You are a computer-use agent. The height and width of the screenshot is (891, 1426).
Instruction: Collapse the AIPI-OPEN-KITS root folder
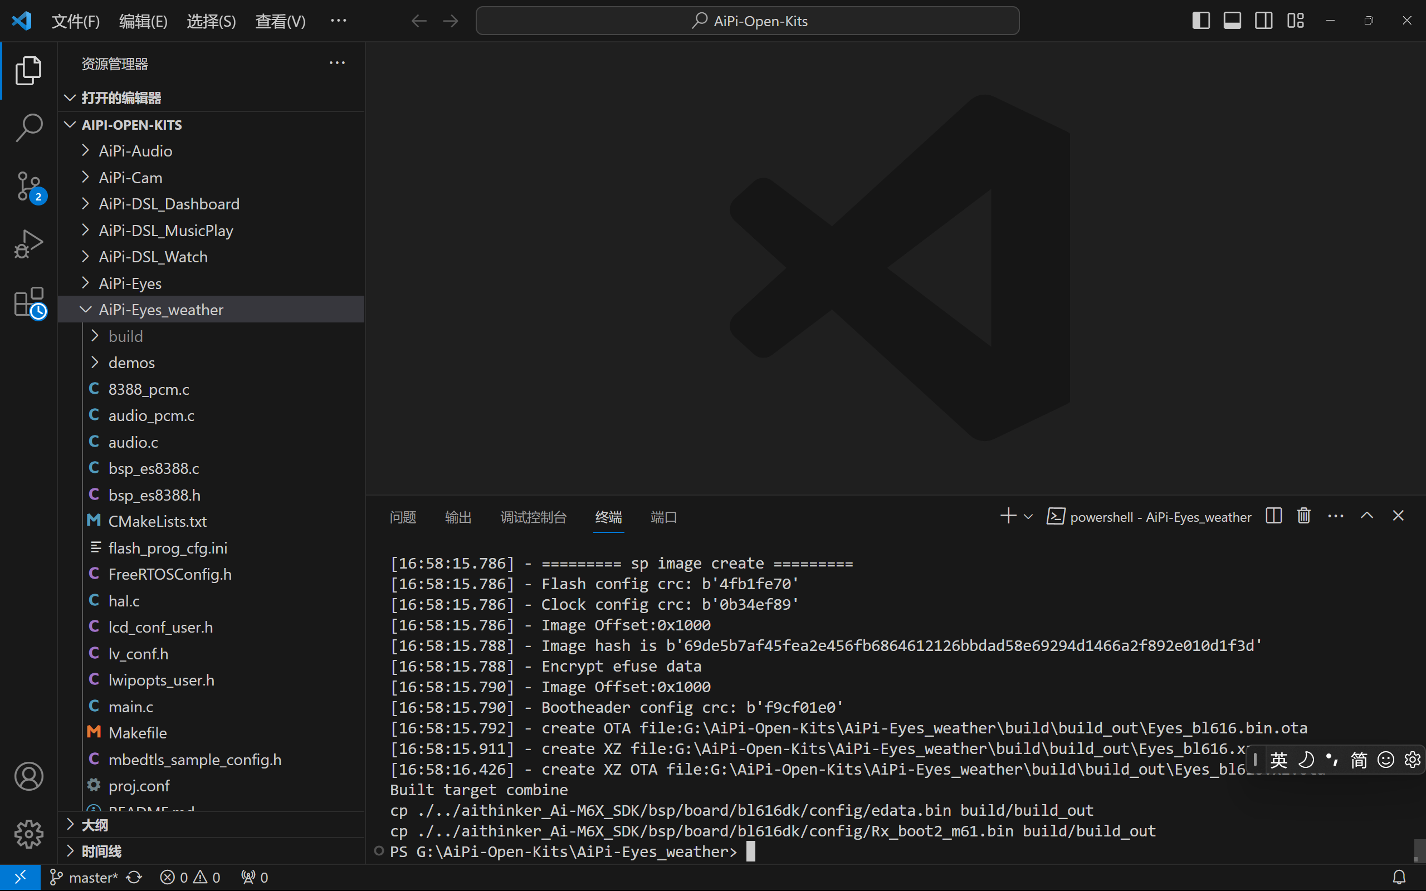(x=211, y=125)
